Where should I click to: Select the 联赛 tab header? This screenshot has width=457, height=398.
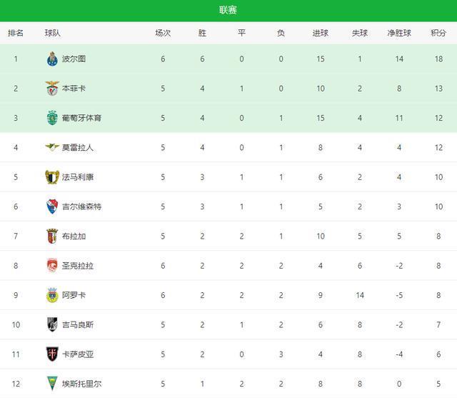[228, 10]
